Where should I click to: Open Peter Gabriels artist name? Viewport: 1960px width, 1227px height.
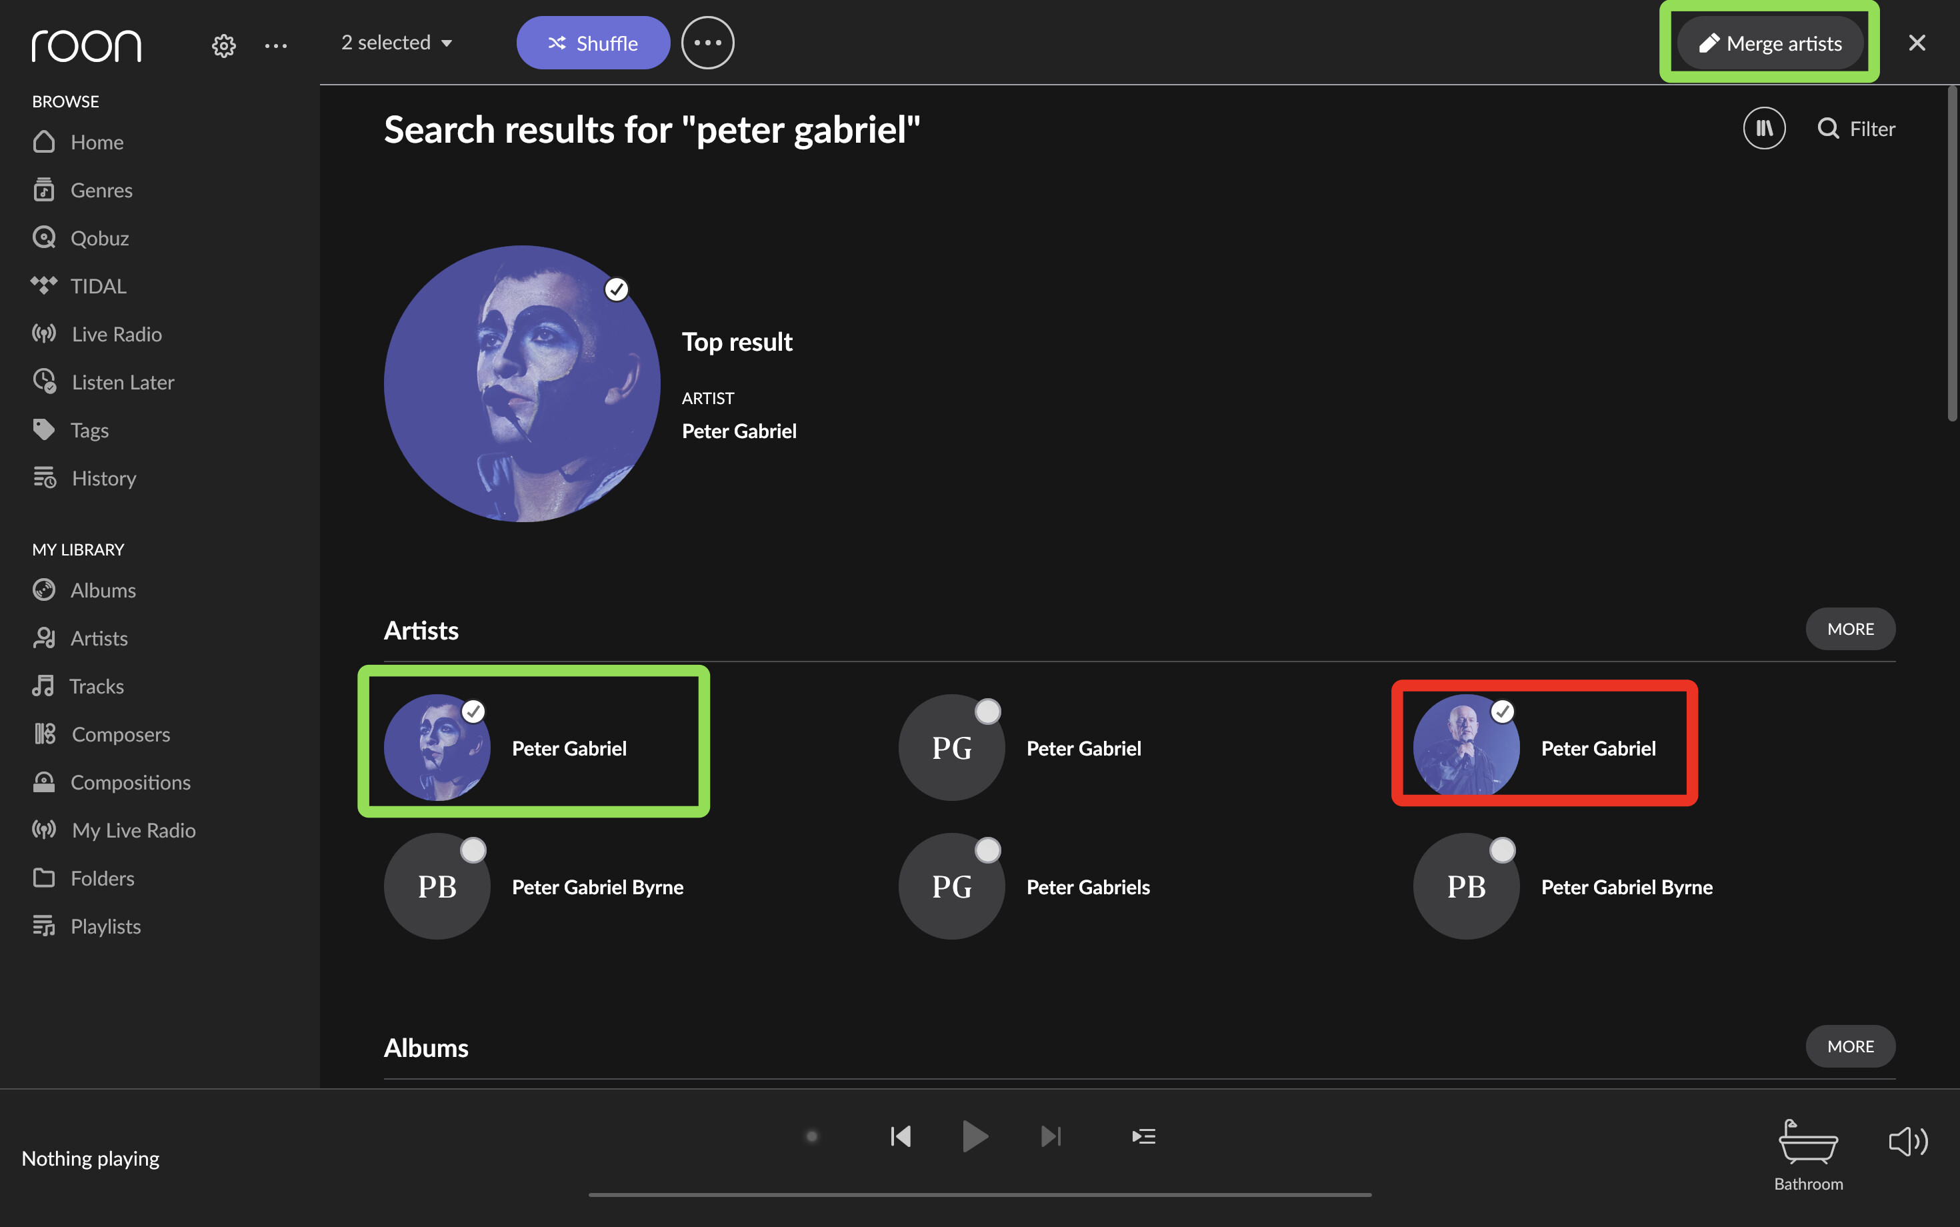click(1088, 887)
